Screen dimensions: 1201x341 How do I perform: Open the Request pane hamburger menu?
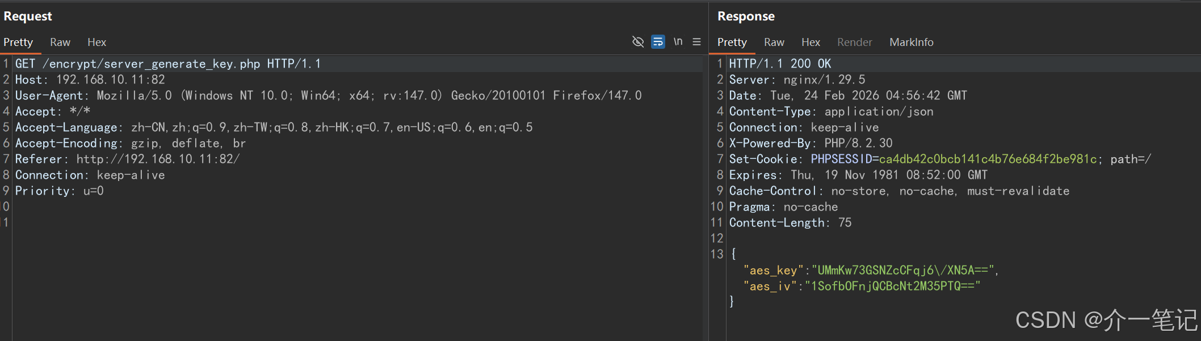pos(696,41)
